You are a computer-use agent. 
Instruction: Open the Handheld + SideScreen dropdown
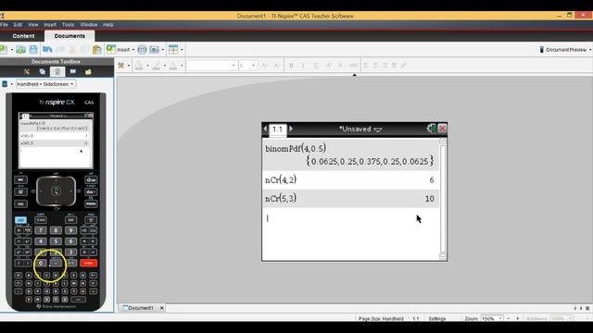[x=45, y=84]
